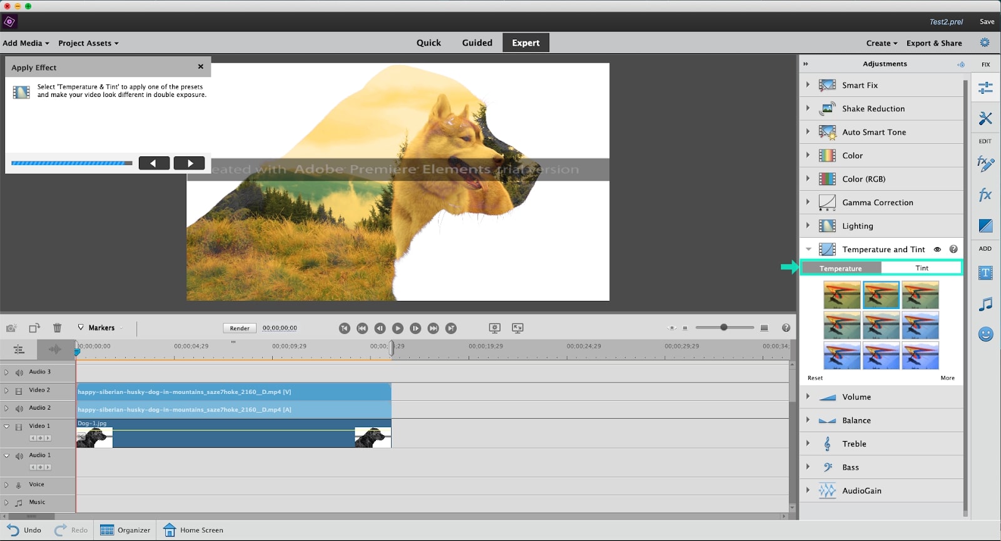
Task: Open timeline help question mark
Action: pos(786,328)
